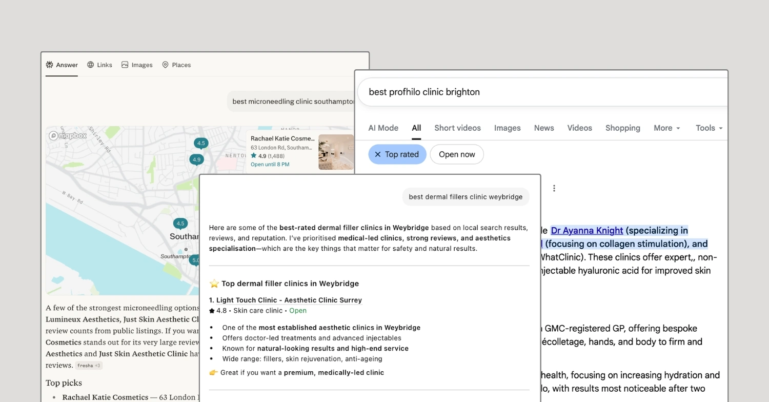Click the profhilo clinic brighton search box
769x402 pixels.
(538, 92)
